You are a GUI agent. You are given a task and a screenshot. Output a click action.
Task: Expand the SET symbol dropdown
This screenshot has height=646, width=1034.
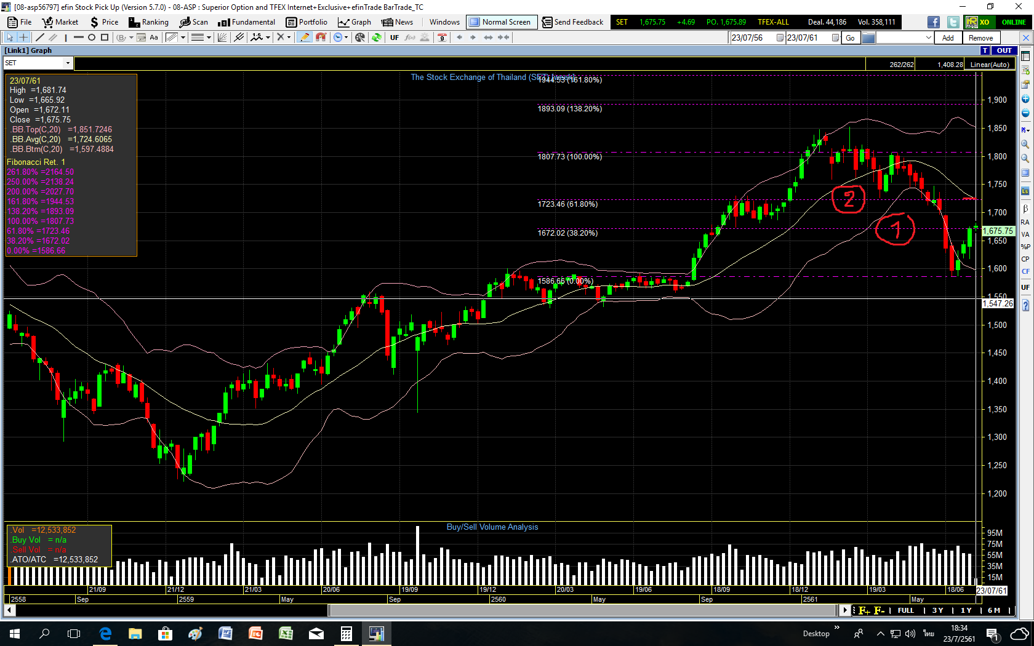(x=68, y=63)
